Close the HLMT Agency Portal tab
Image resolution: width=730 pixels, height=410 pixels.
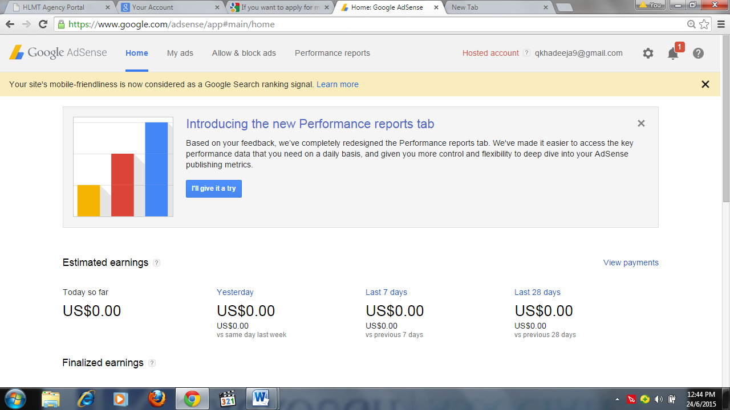click(x=108, y=7)
